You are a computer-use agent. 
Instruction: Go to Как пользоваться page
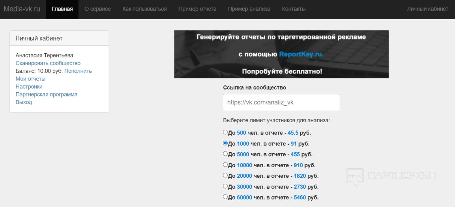pos(145,9)
